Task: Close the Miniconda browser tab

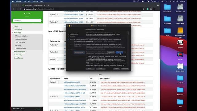Action: coord(45,5)
